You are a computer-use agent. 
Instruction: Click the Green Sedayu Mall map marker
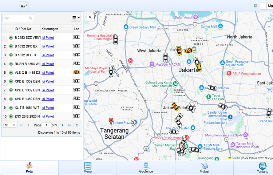(x=126, y=27)
